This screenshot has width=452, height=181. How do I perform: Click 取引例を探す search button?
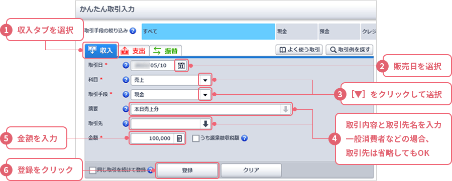click(350, 50)
